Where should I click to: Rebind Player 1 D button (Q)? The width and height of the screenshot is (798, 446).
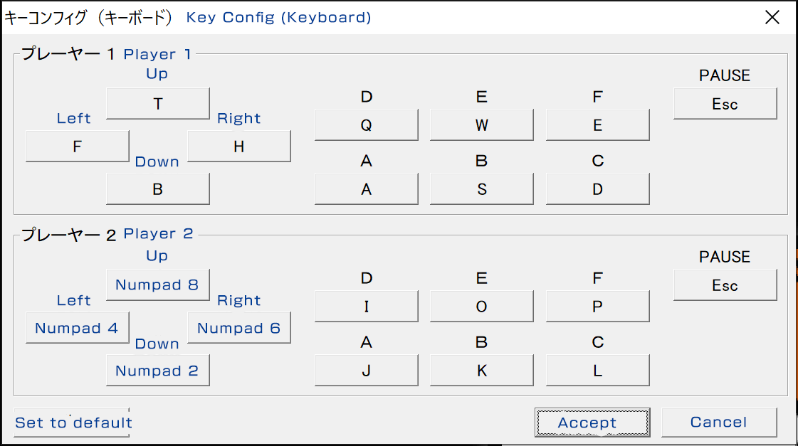366,125
